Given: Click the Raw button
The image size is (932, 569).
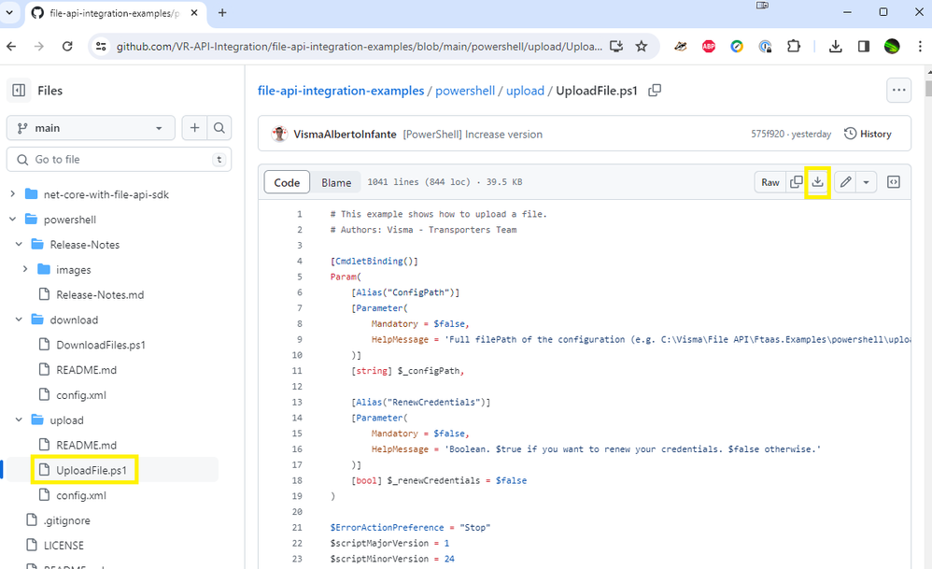Looking at the screenshot, I should coord(770,182).
